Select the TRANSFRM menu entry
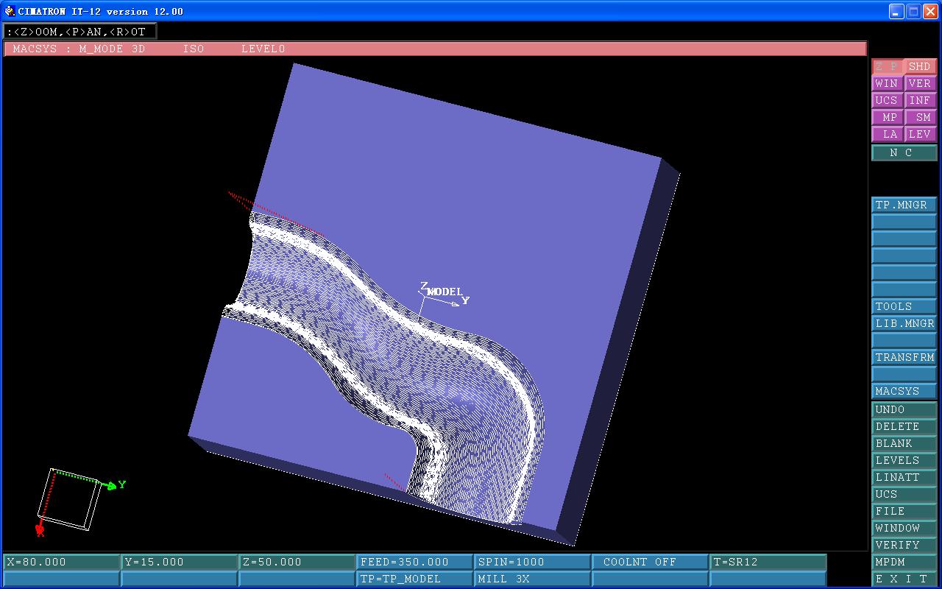Screen dimensions: 942x589 click(x=904, y=357)
